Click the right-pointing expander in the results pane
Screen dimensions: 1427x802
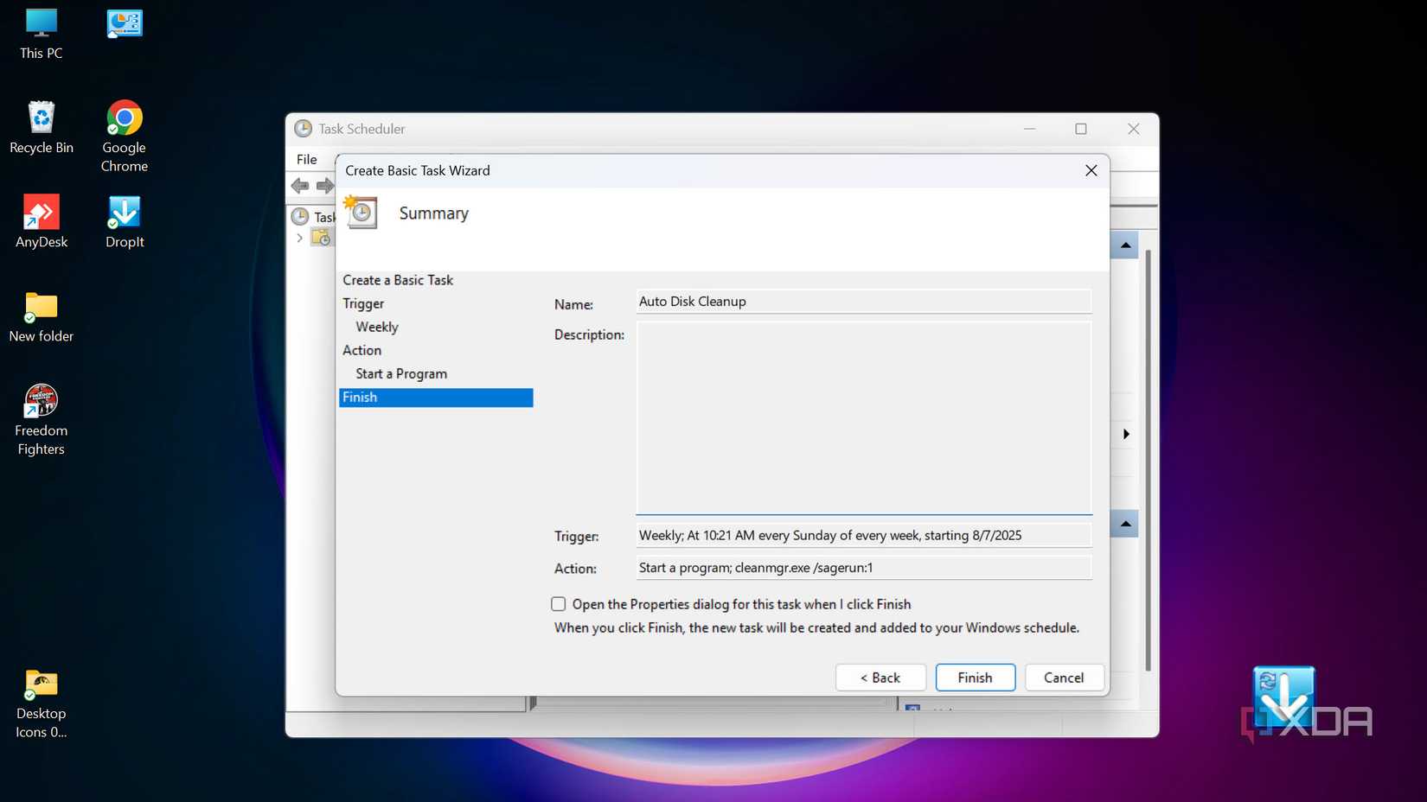tap(1125, 435)
